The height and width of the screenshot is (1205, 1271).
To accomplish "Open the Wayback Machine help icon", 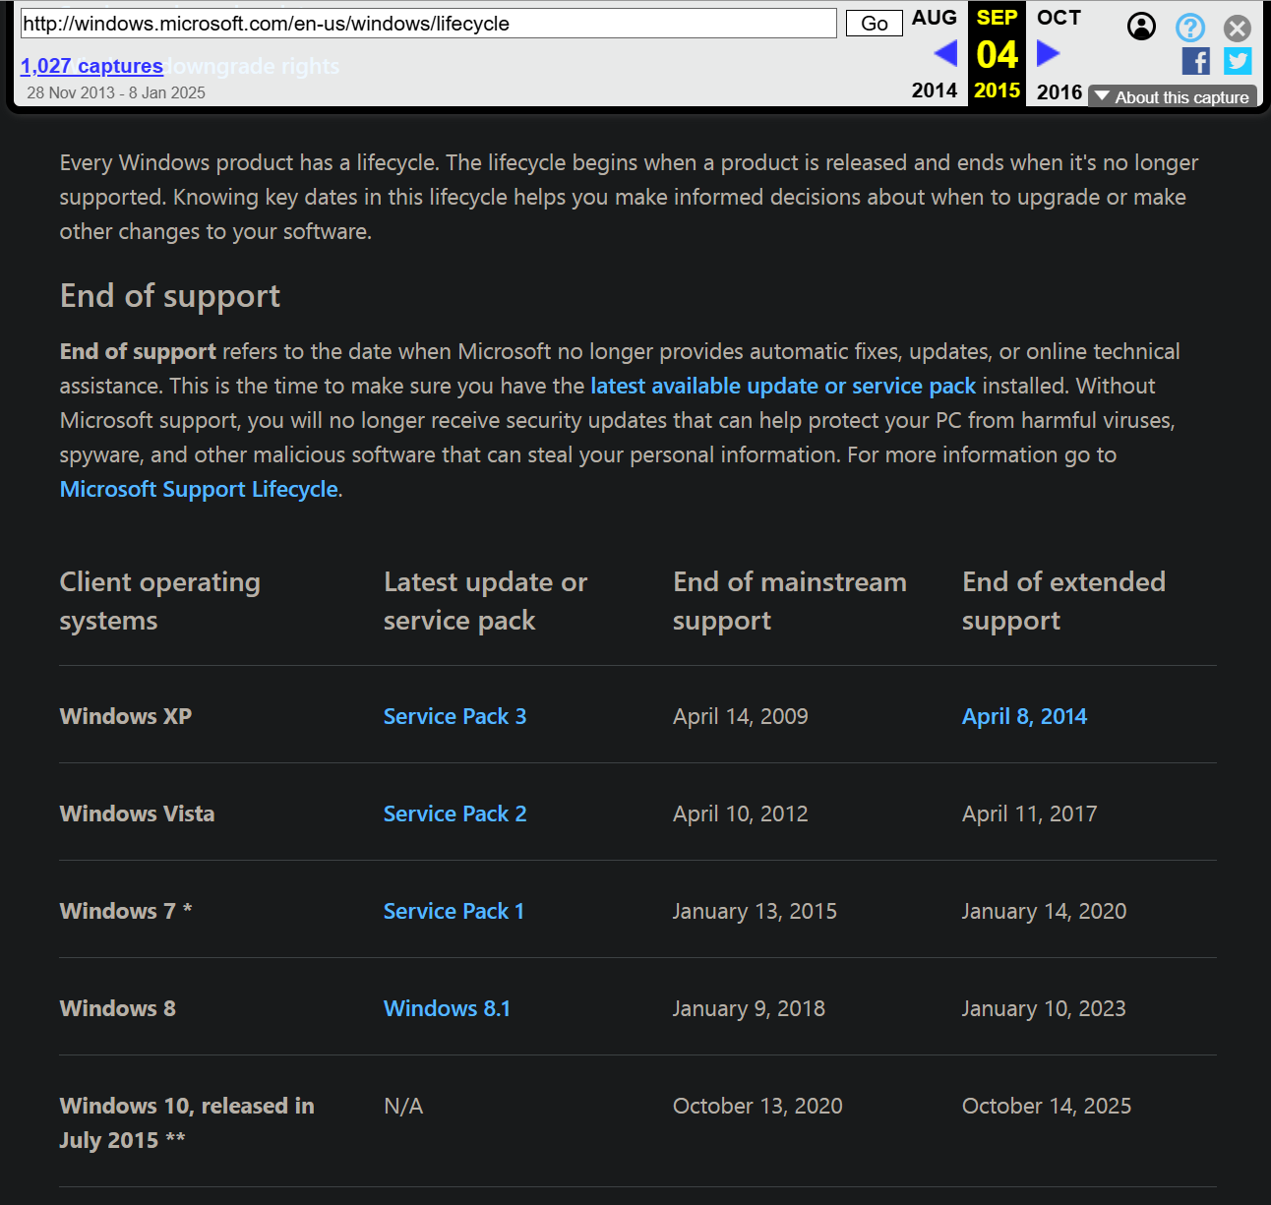I will tap(1190, 27).
